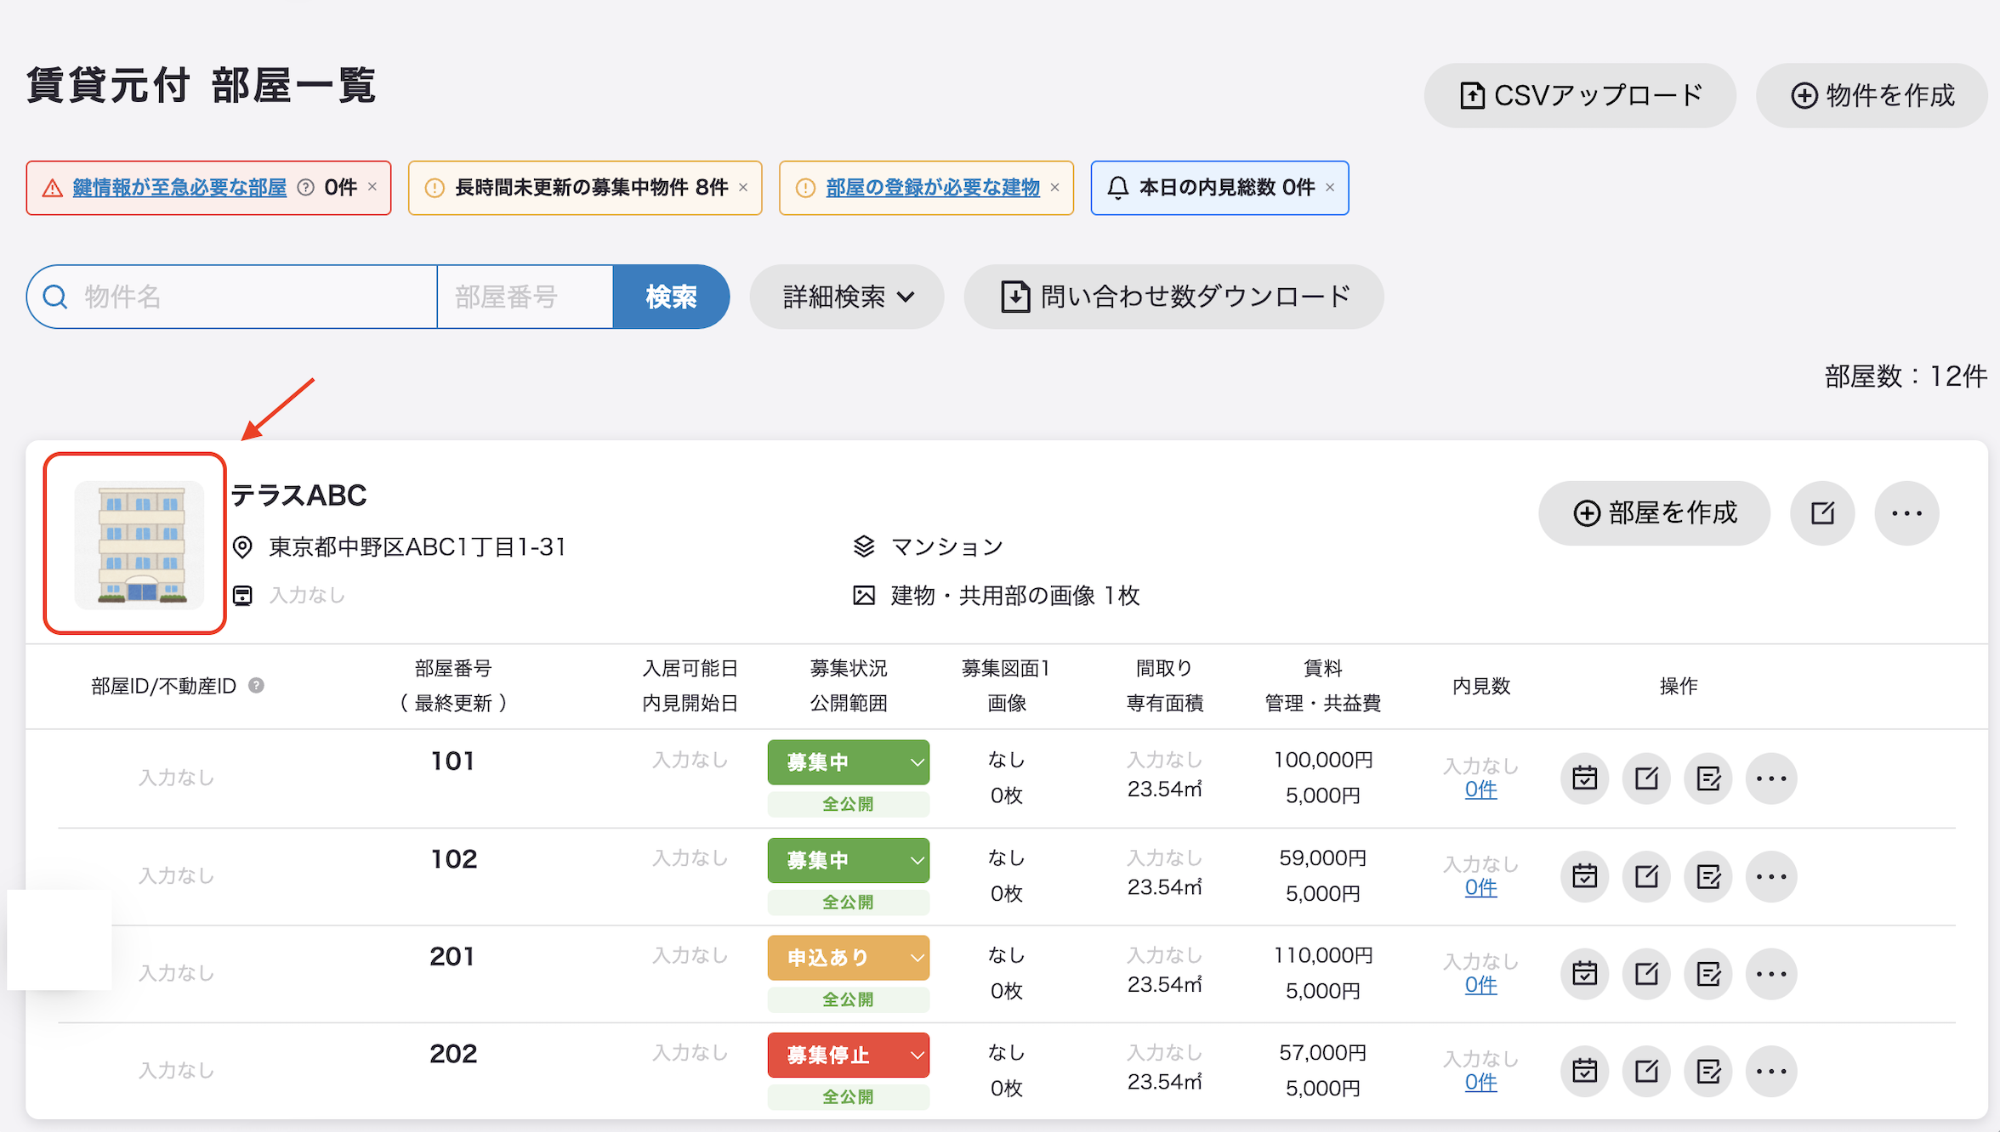This screenshot has height=1132, width=2000.
Task: Click the 長時間未更新の募集中物件 8件 alert
Action: point(585,188)
